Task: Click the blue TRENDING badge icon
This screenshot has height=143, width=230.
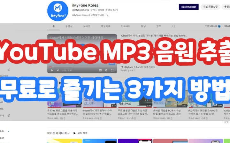Action: tap(219, 26)
